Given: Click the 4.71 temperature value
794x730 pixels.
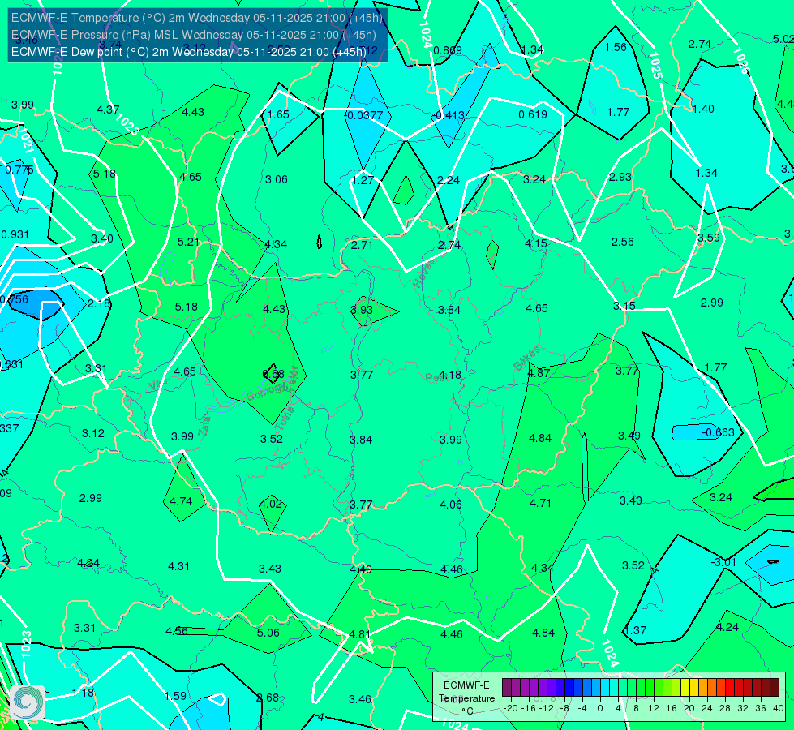Looking at the screenshot, I should (541, 503).
